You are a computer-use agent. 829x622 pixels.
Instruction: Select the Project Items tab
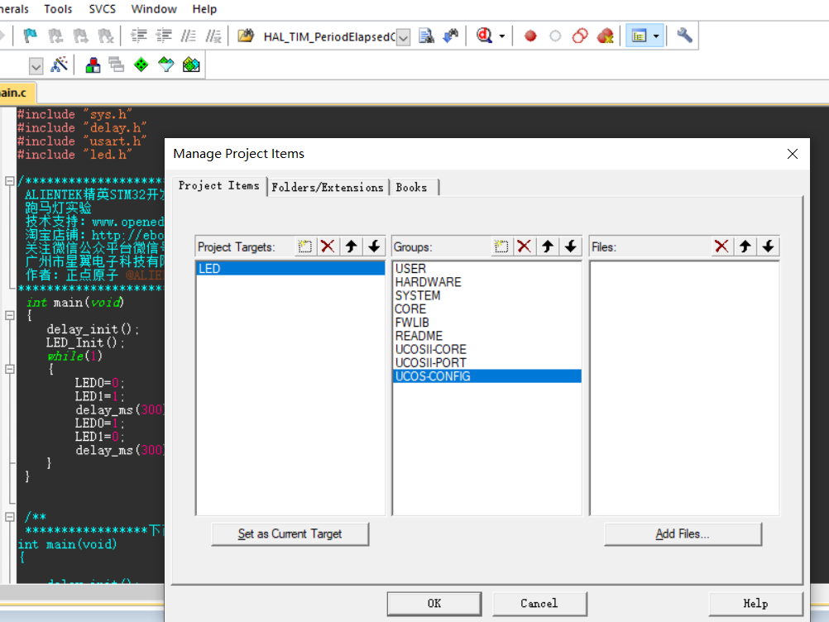[x=219, y=185]
